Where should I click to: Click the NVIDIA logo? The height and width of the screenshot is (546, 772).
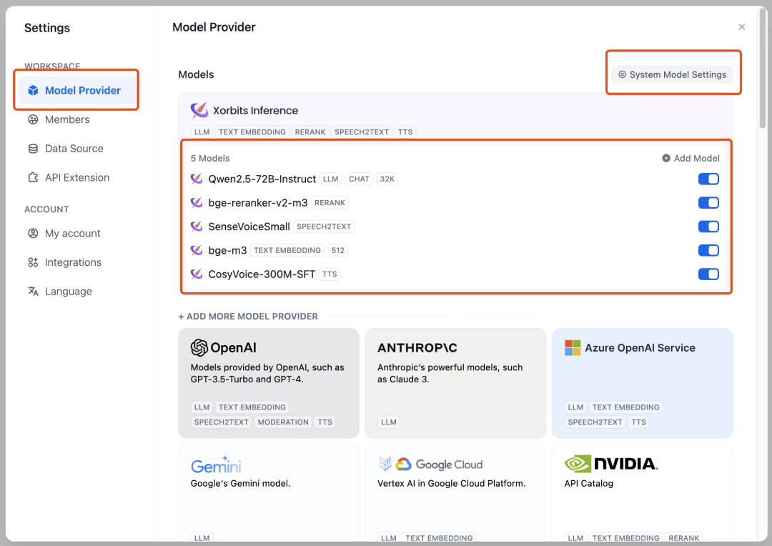(x=611, y=464)
